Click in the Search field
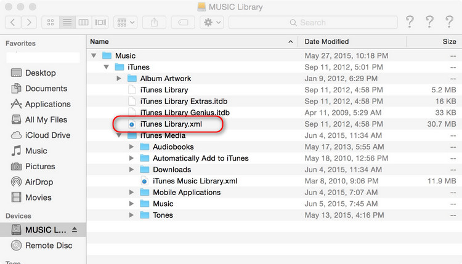462x264 pixels. [x=313, y=22]
